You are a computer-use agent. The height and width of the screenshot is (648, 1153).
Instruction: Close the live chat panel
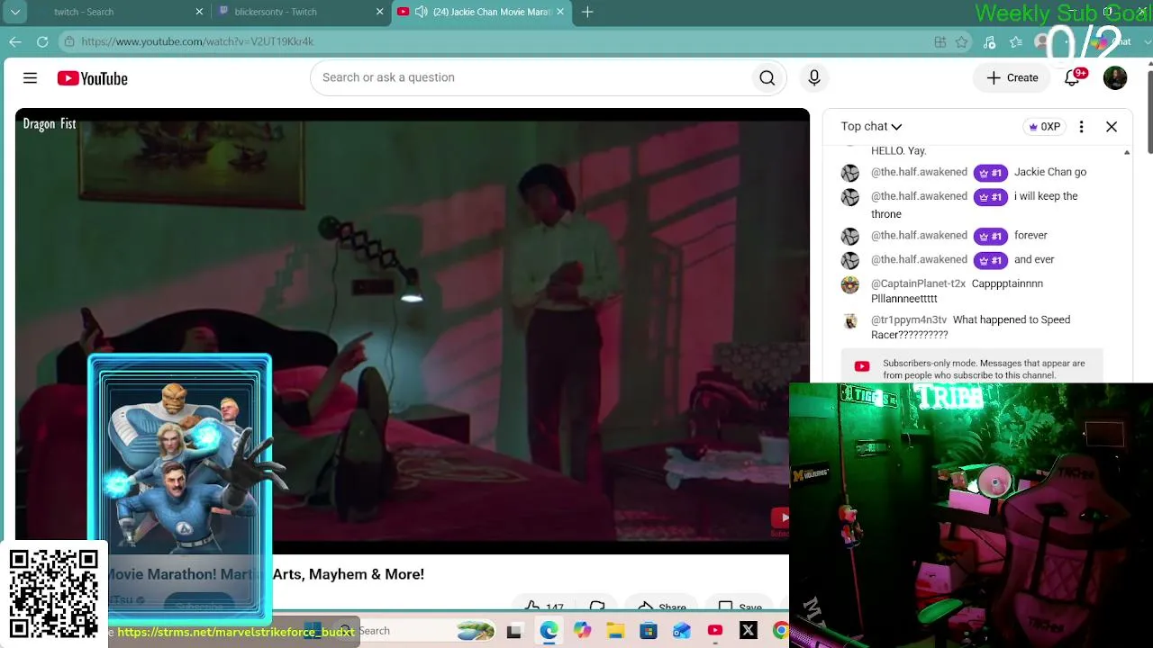click(x=1112, y=127)
